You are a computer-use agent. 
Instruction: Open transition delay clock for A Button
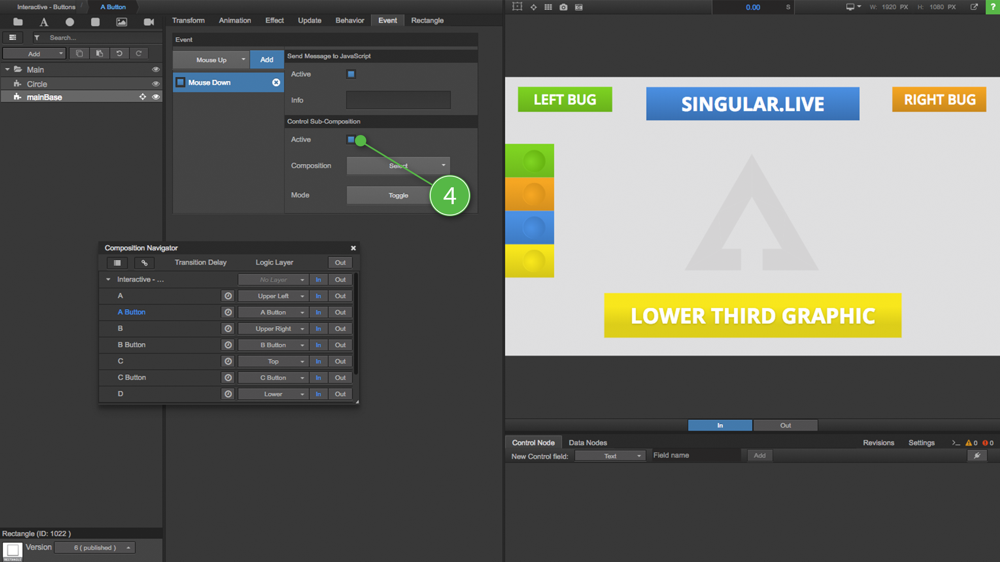tap(228, 312)
